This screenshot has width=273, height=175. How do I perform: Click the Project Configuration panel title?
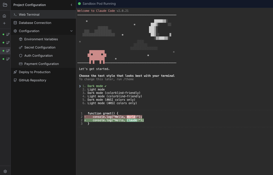click(30, 5)
